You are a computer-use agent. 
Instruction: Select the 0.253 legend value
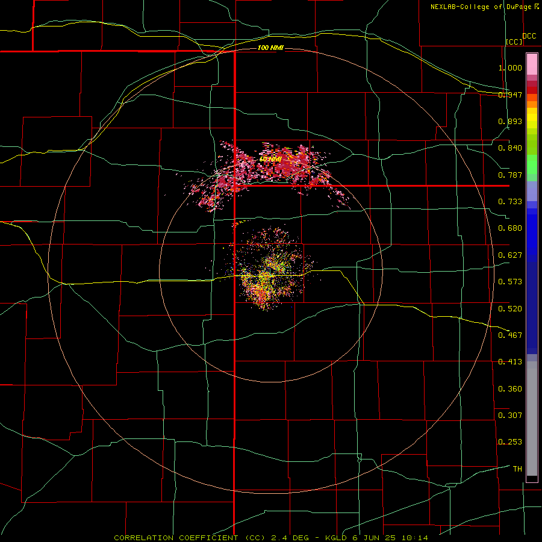tap(510, 442)
